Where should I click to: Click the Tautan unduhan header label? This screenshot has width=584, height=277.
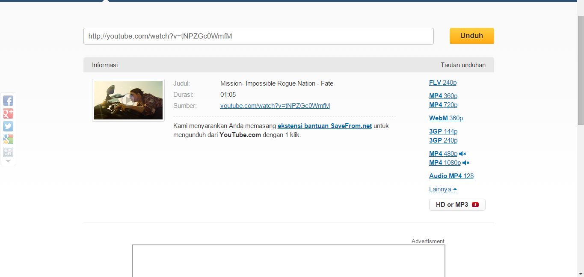tap(463, 65)
